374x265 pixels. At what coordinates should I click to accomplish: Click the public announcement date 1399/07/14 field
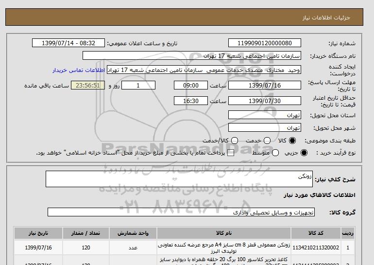pyautogui.click(x=68, y=43)
